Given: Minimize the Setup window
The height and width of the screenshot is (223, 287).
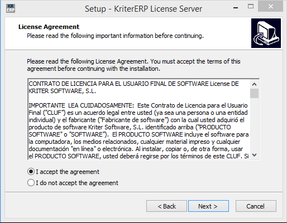Looking at the screenshot, I should (236, 7).
